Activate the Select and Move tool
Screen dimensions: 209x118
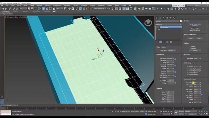[43, 9]
